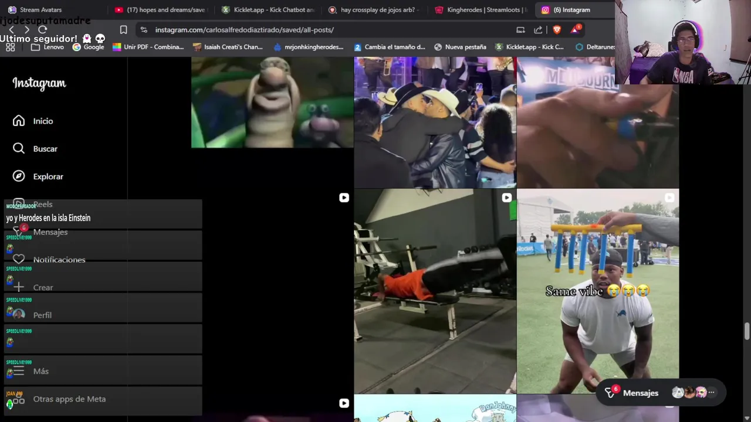Open the browser apps grid icon

tap(10, 47)
